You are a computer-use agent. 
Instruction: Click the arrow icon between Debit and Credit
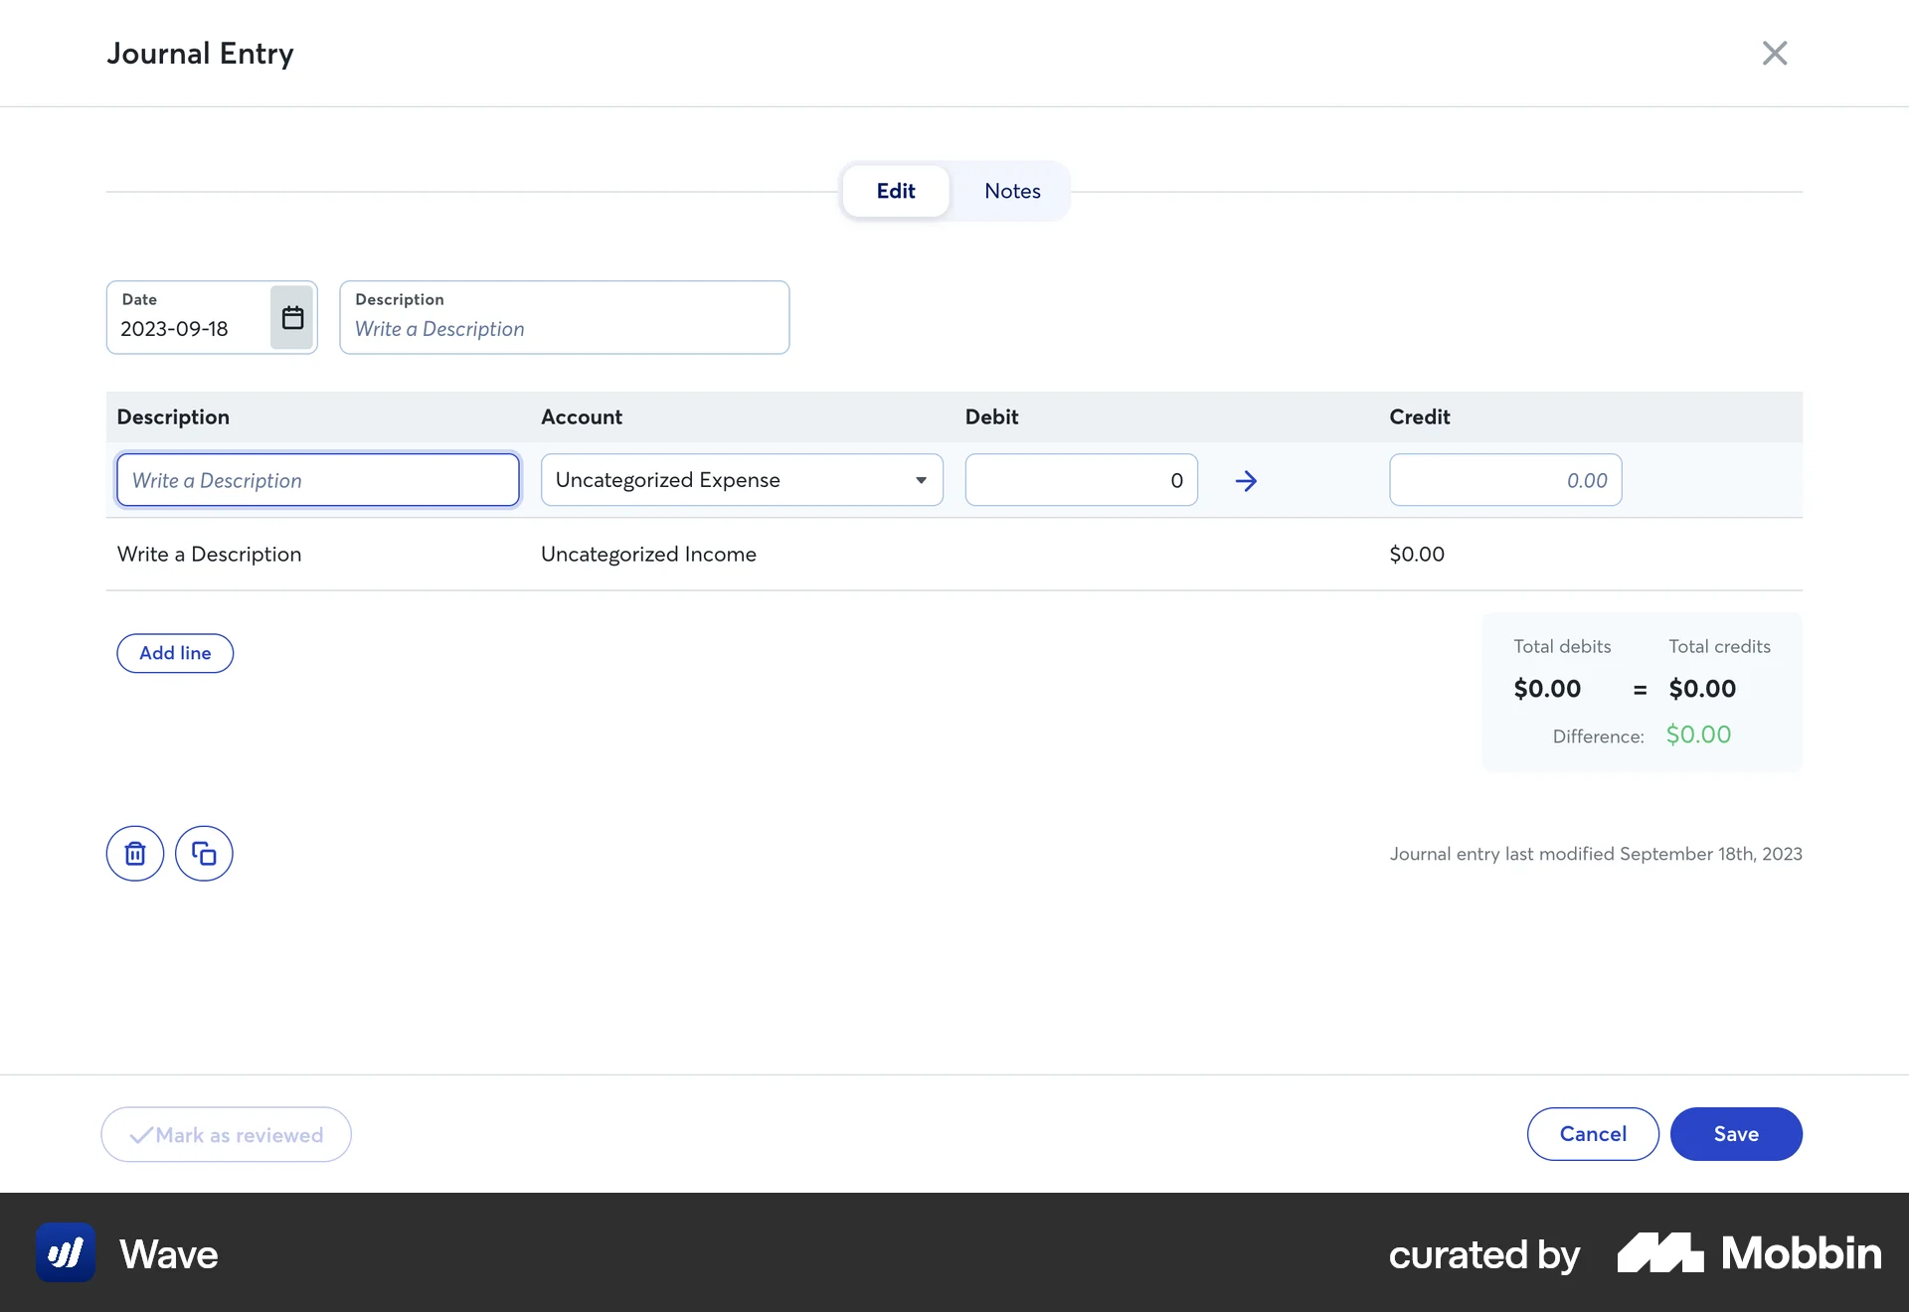click(1246, 480)
